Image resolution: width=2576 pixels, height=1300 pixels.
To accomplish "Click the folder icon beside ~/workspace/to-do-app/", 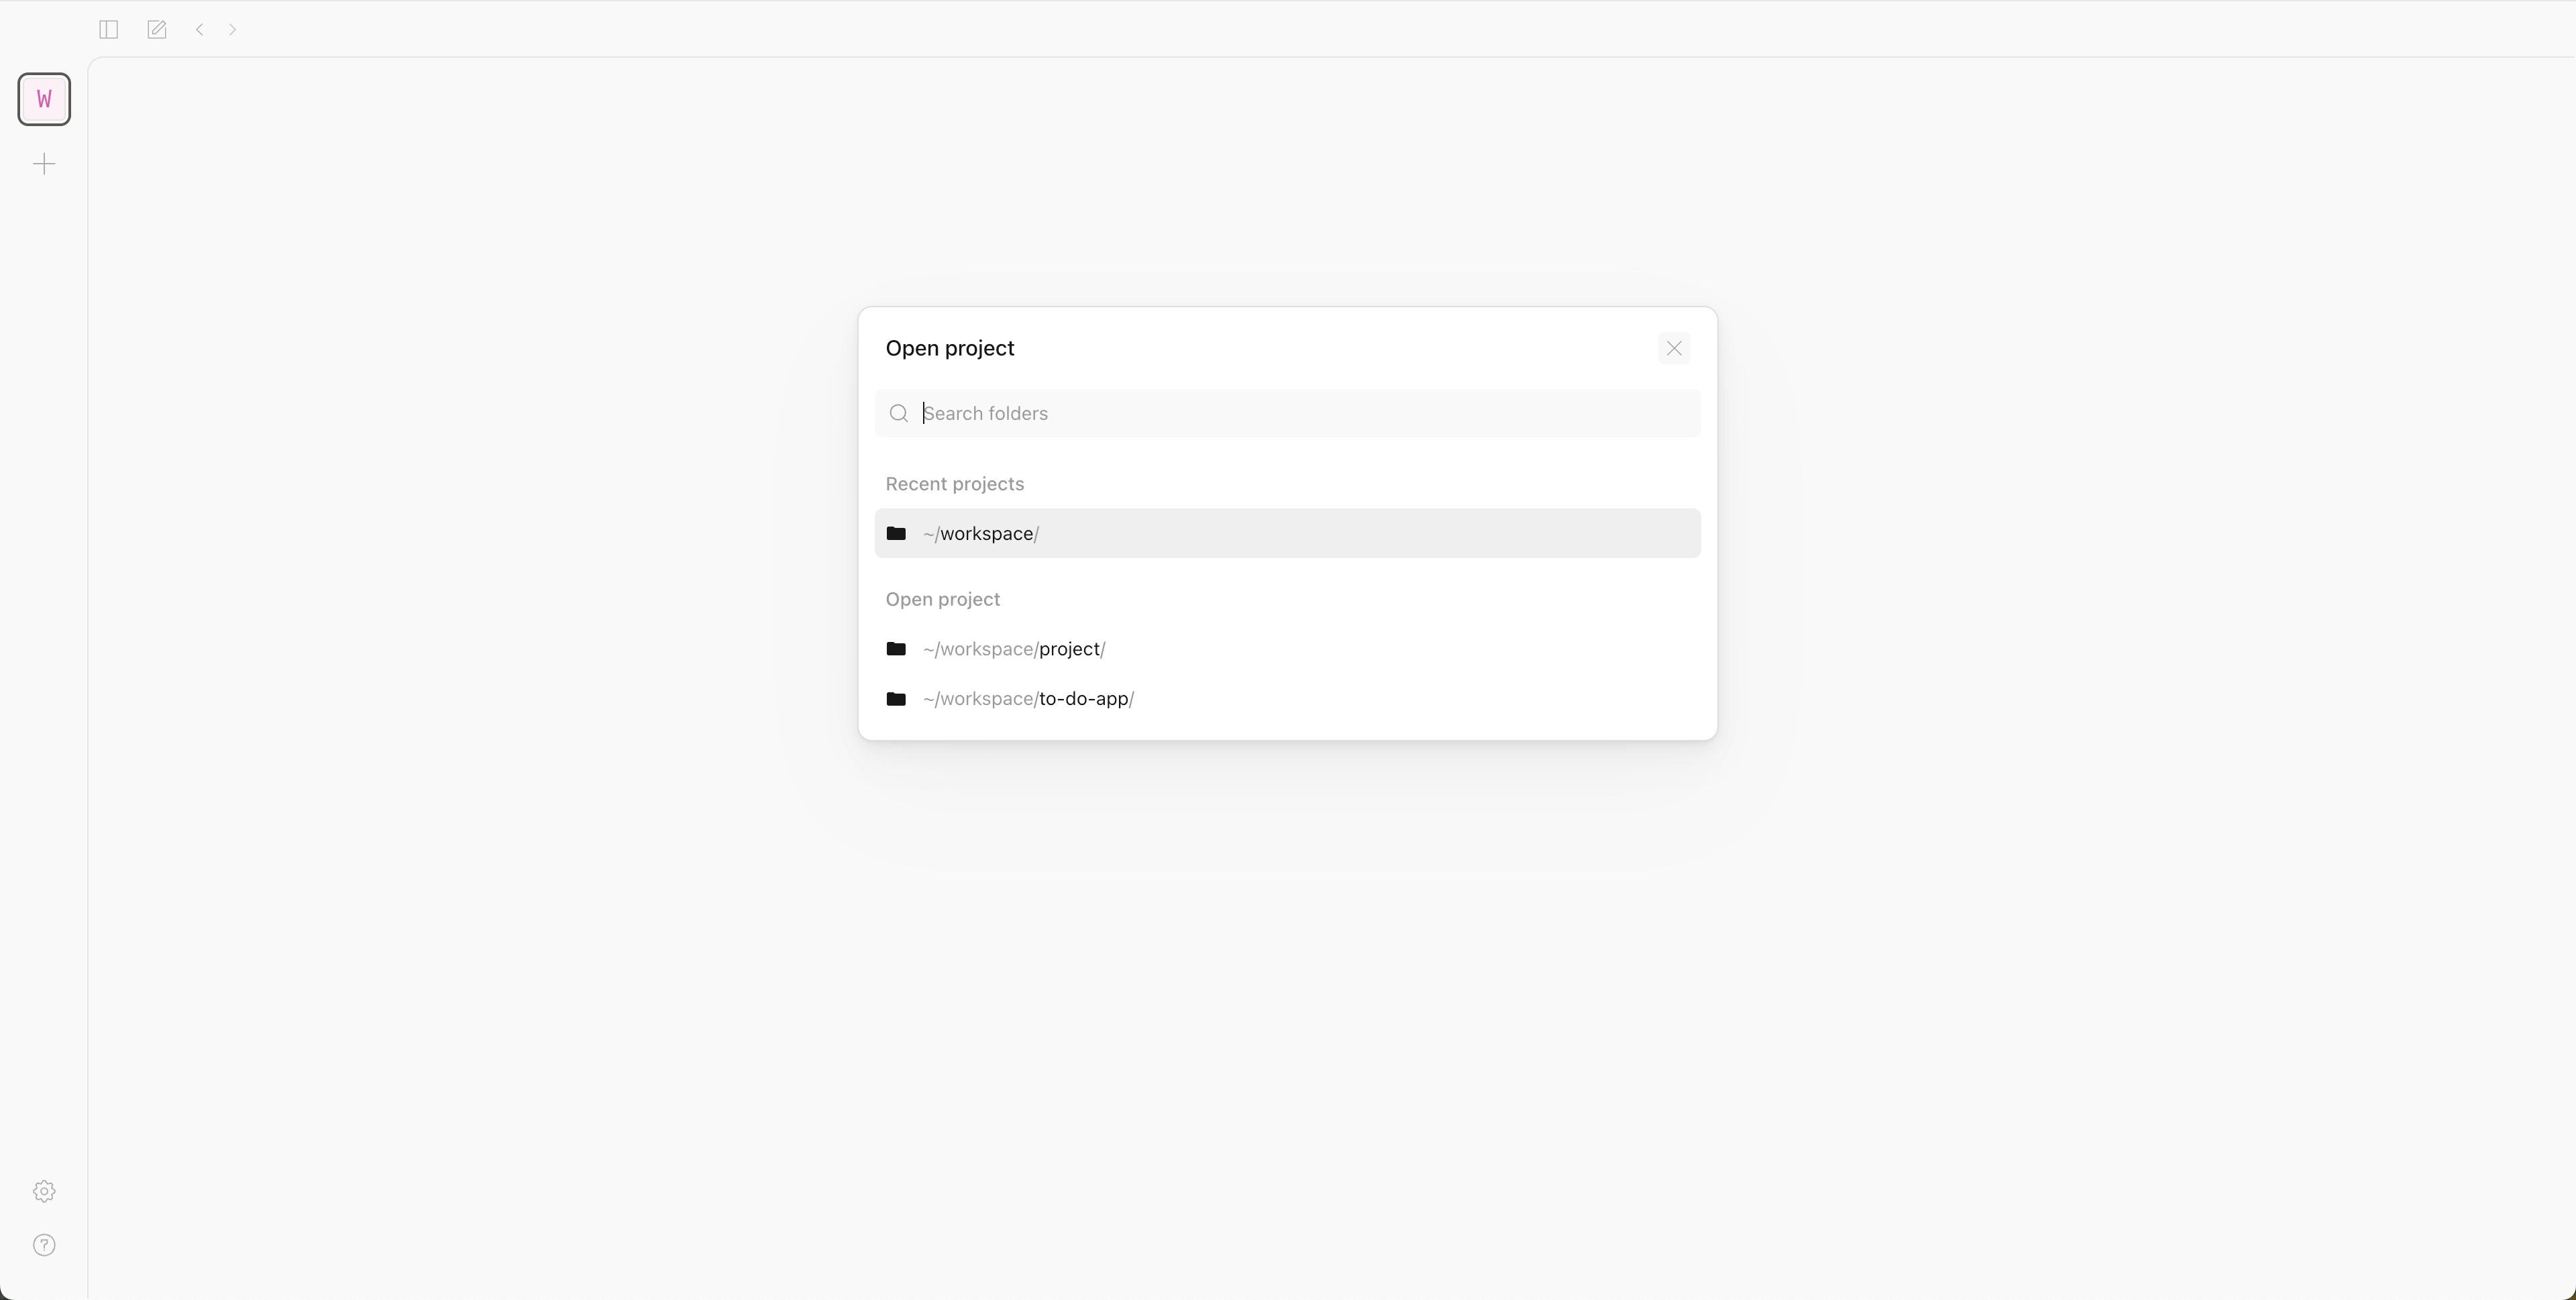I will (x=896, y=698).
